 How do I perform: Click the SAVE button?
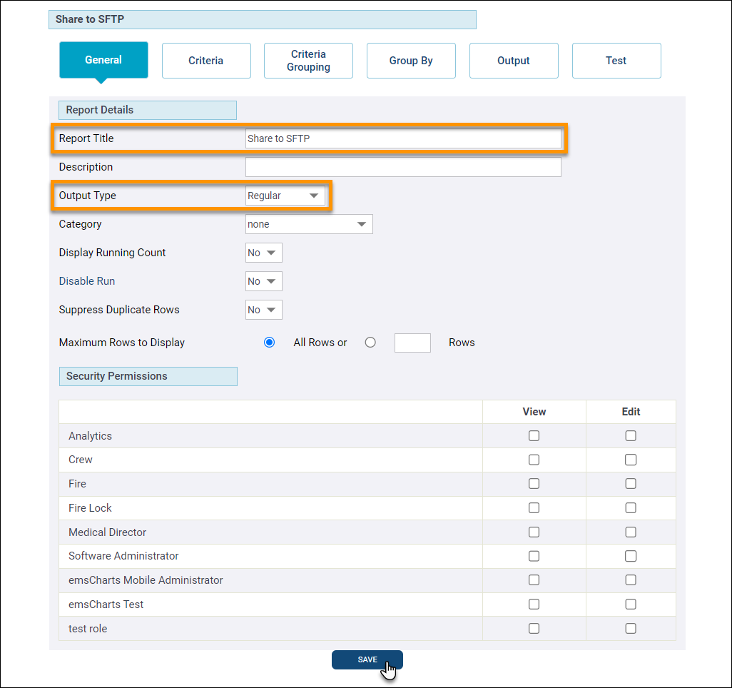(367, 659)
